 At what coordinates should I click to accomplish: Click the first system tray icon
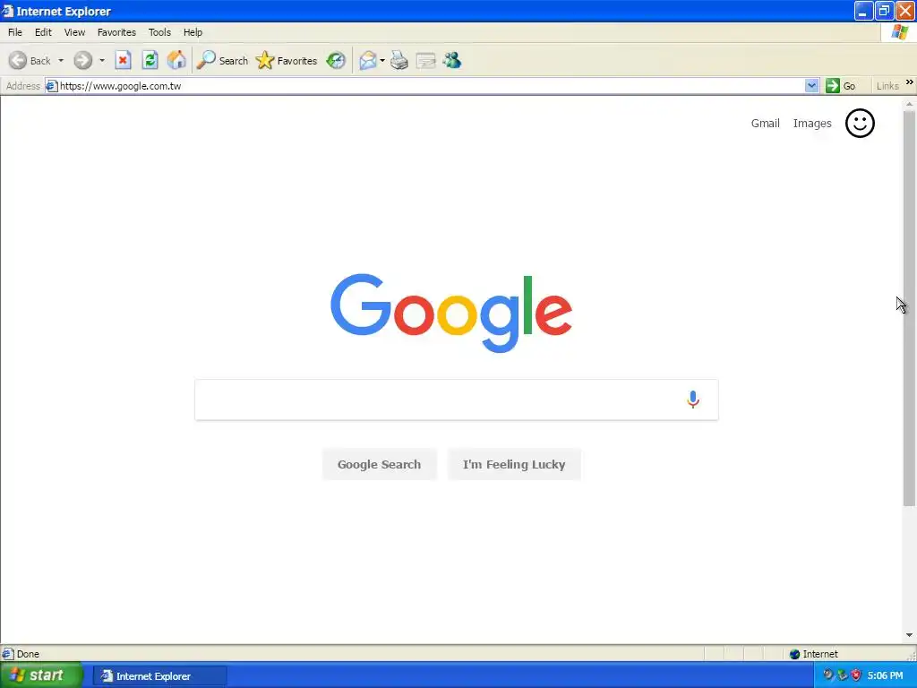[827, 675]
